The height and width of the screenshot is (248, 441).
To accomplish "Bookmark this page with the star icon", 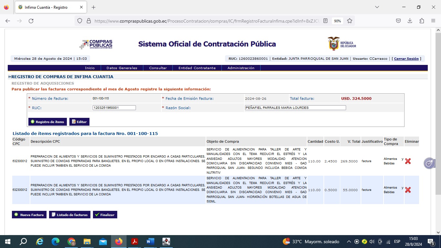I will click(350, 21).
